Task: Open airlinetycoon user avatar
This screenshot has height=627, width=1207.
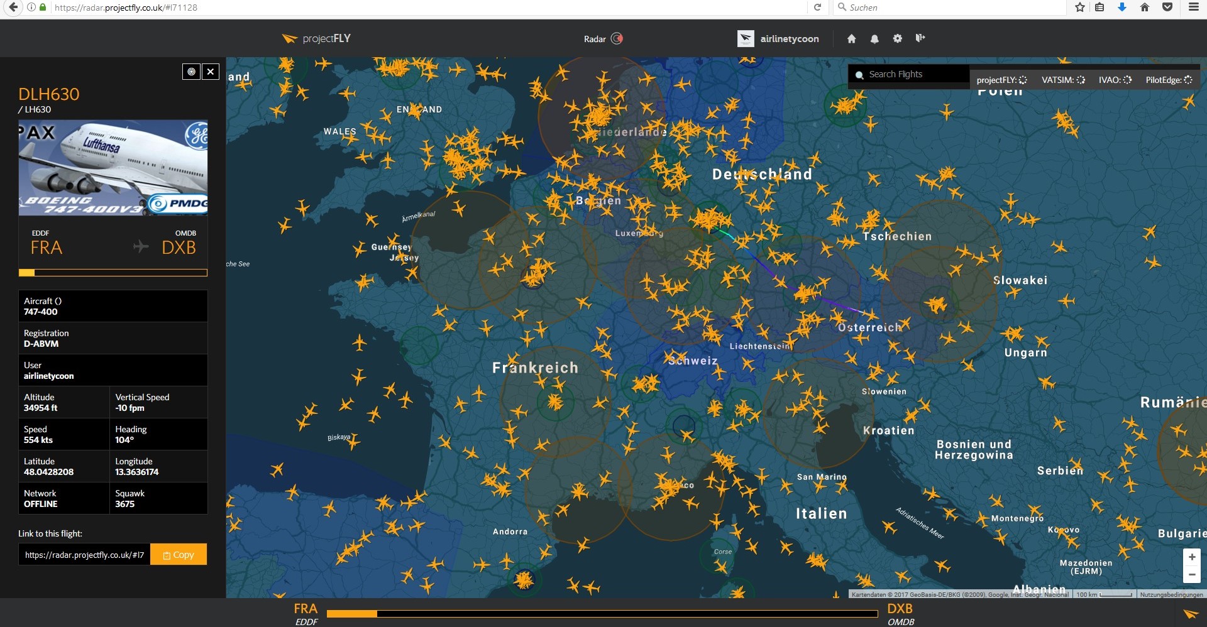Action: click(x=746, y=38)
